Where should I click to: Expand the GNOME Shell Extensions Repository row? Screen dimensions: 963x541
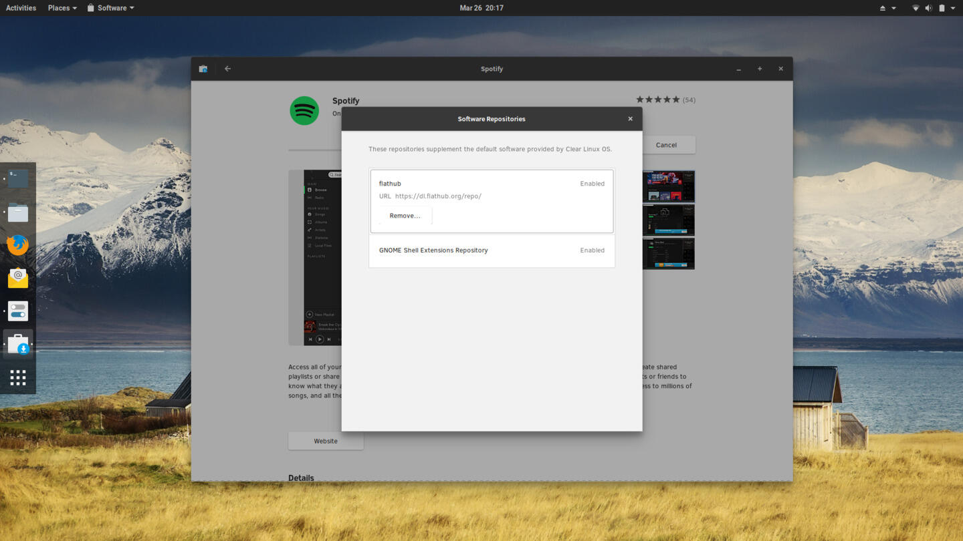(x=492, y=250)
